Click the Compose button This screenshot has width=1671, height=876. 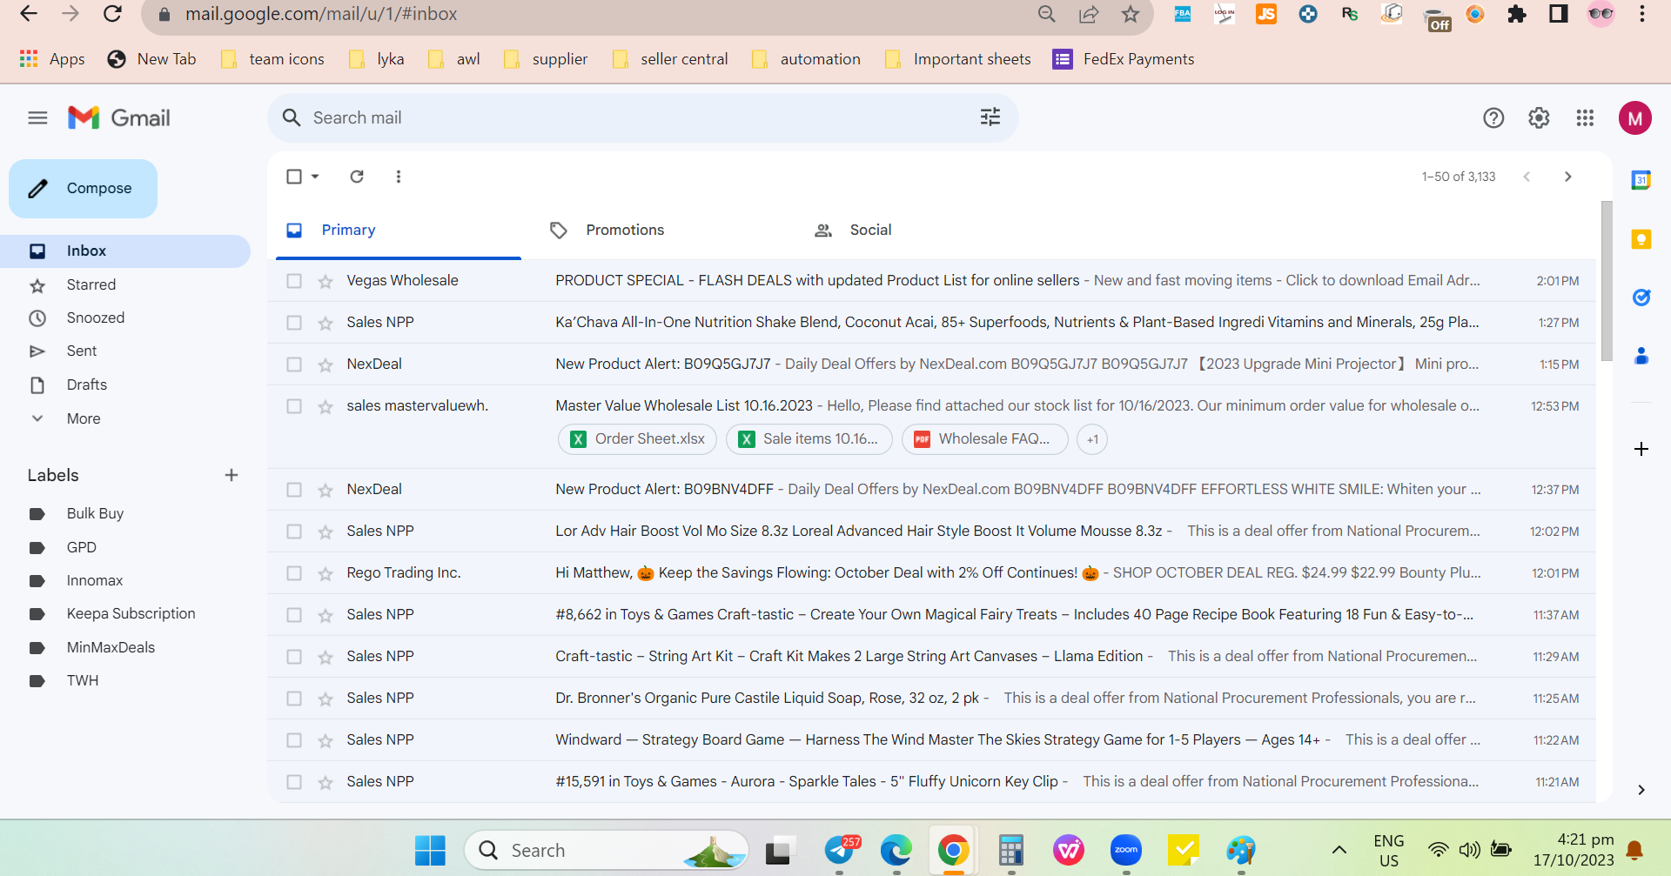click(83, 188)
